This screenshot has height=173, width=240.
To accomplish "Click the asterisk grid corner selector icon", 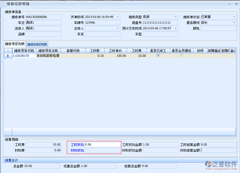I will pyautogui.click(x=8, y=51).
